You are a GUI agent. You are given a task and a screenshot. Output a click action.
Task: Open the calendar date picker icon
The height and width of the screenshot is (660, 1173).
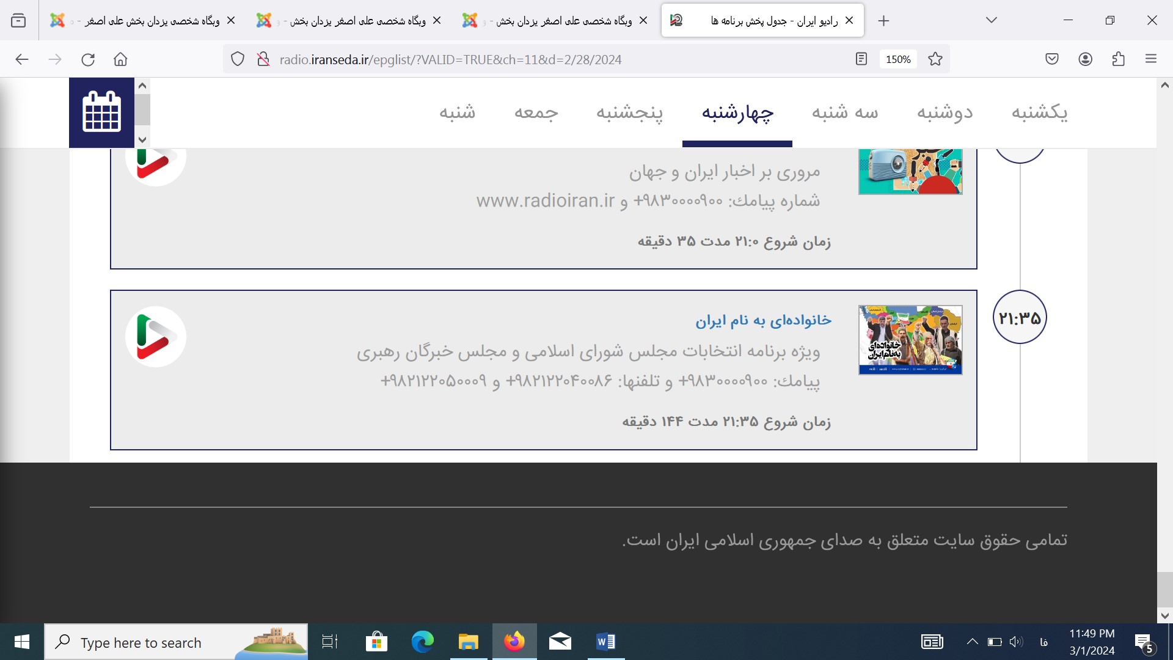point(101,112)
